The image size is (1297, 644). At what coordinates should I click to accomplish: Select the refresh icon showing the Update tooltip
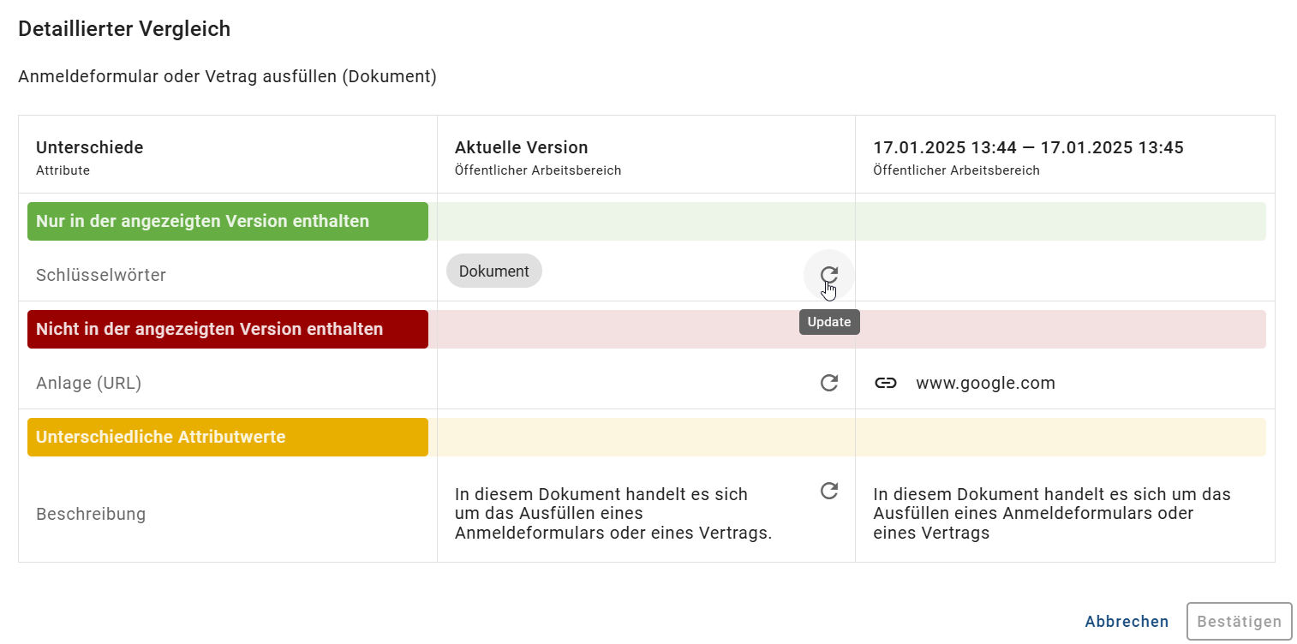(828, 274)
